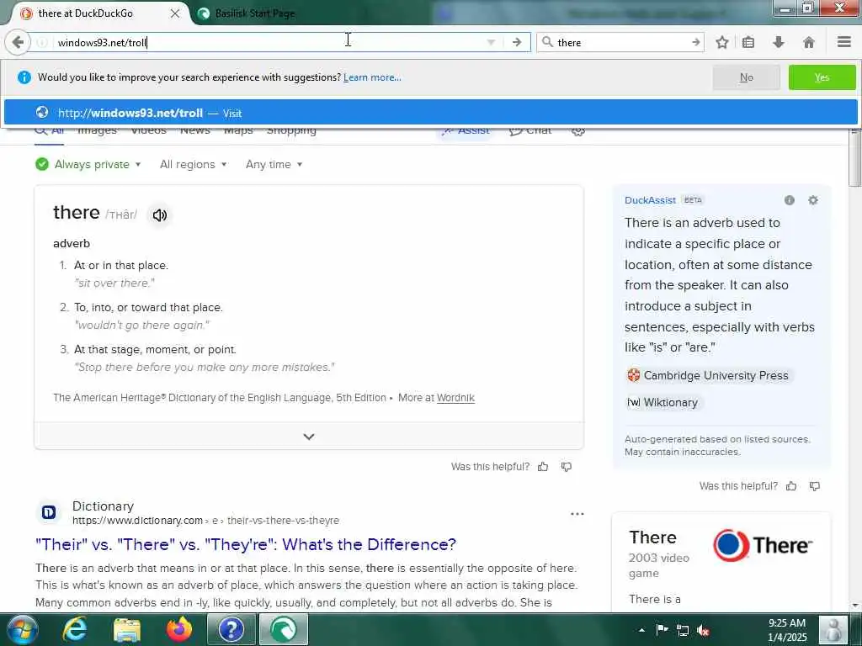Open the All regions dropdown

(x=193, y=164)
